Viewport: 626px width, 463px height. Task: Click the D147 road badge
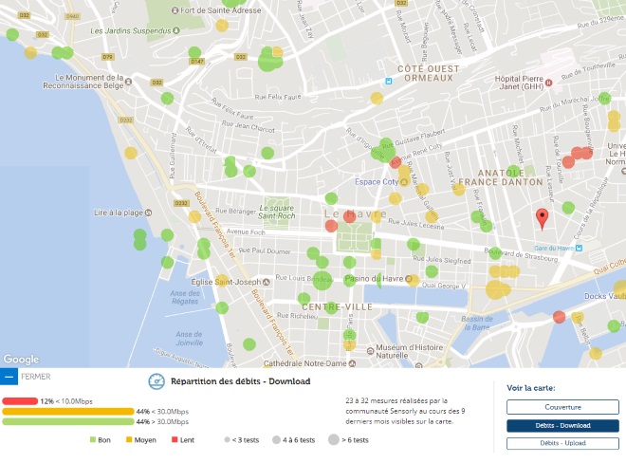[197, 62]
